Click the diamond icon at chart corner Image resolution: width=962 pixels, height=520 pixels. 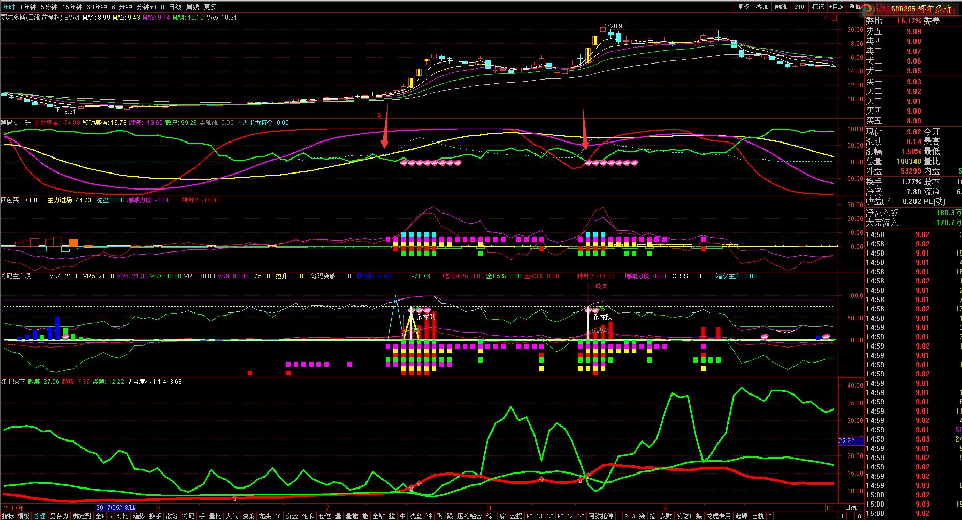827,18
